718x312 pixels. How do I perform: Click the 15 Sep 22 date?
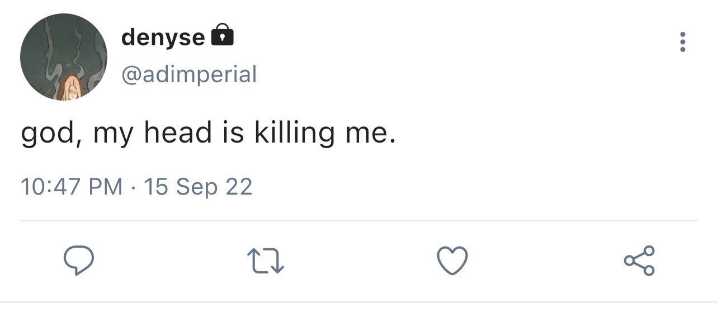(x=198, y=186)
